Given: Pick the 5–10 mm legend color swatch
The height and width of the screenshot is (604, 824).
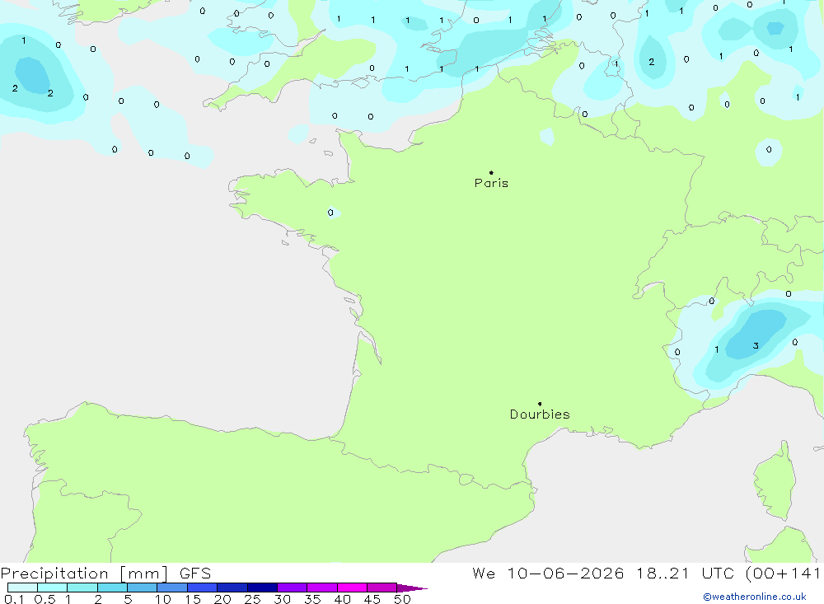Looking at the screenshot, I should (143, 588).
